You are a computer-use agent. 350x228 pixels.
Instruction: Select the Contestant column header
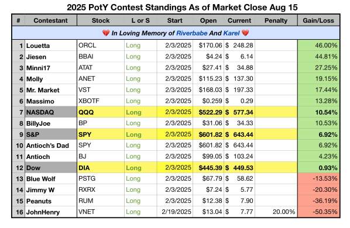coord(51,20)
